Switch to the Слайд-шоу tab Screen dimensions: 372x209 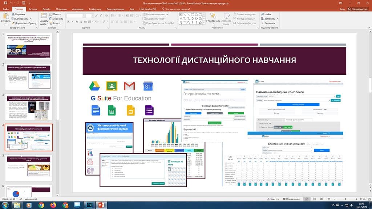coord(95,9)
